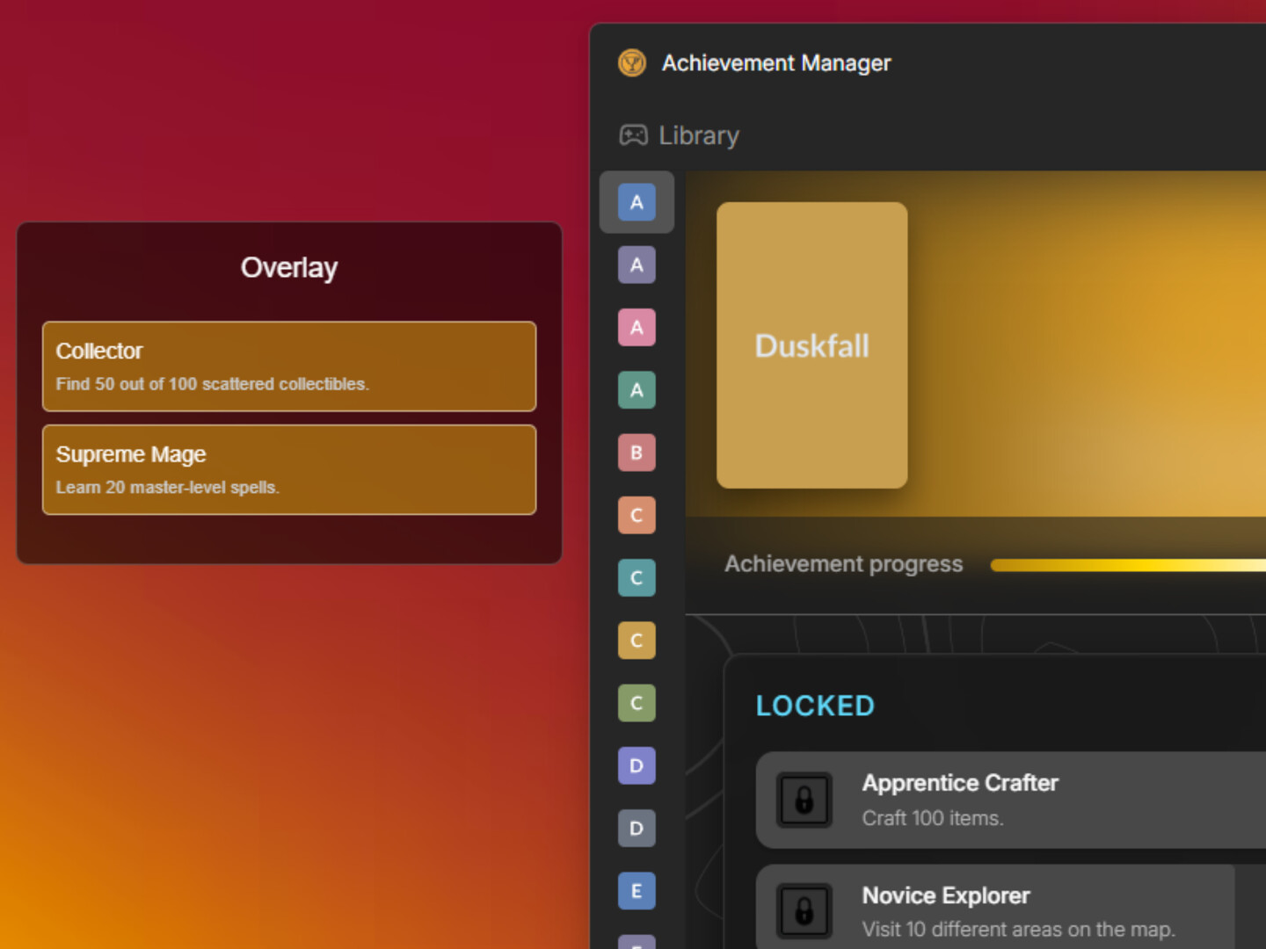Click the lock icon on Novice Explorer

804,911
